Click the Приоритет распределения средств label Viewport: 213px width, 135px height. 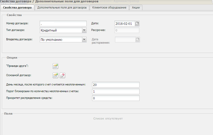pos(29,98)
